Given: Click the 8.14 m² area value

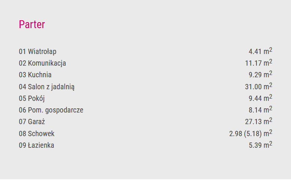Looking at the screenshot, I should coord(260,110).
